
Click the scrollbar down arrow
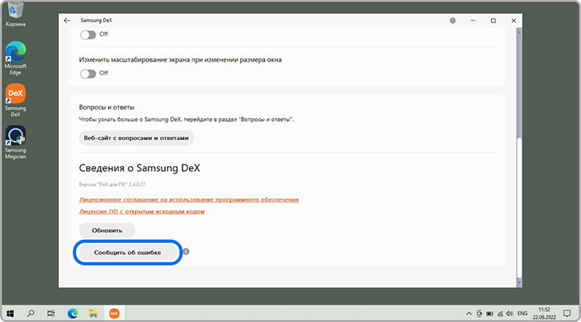point(519,283)
